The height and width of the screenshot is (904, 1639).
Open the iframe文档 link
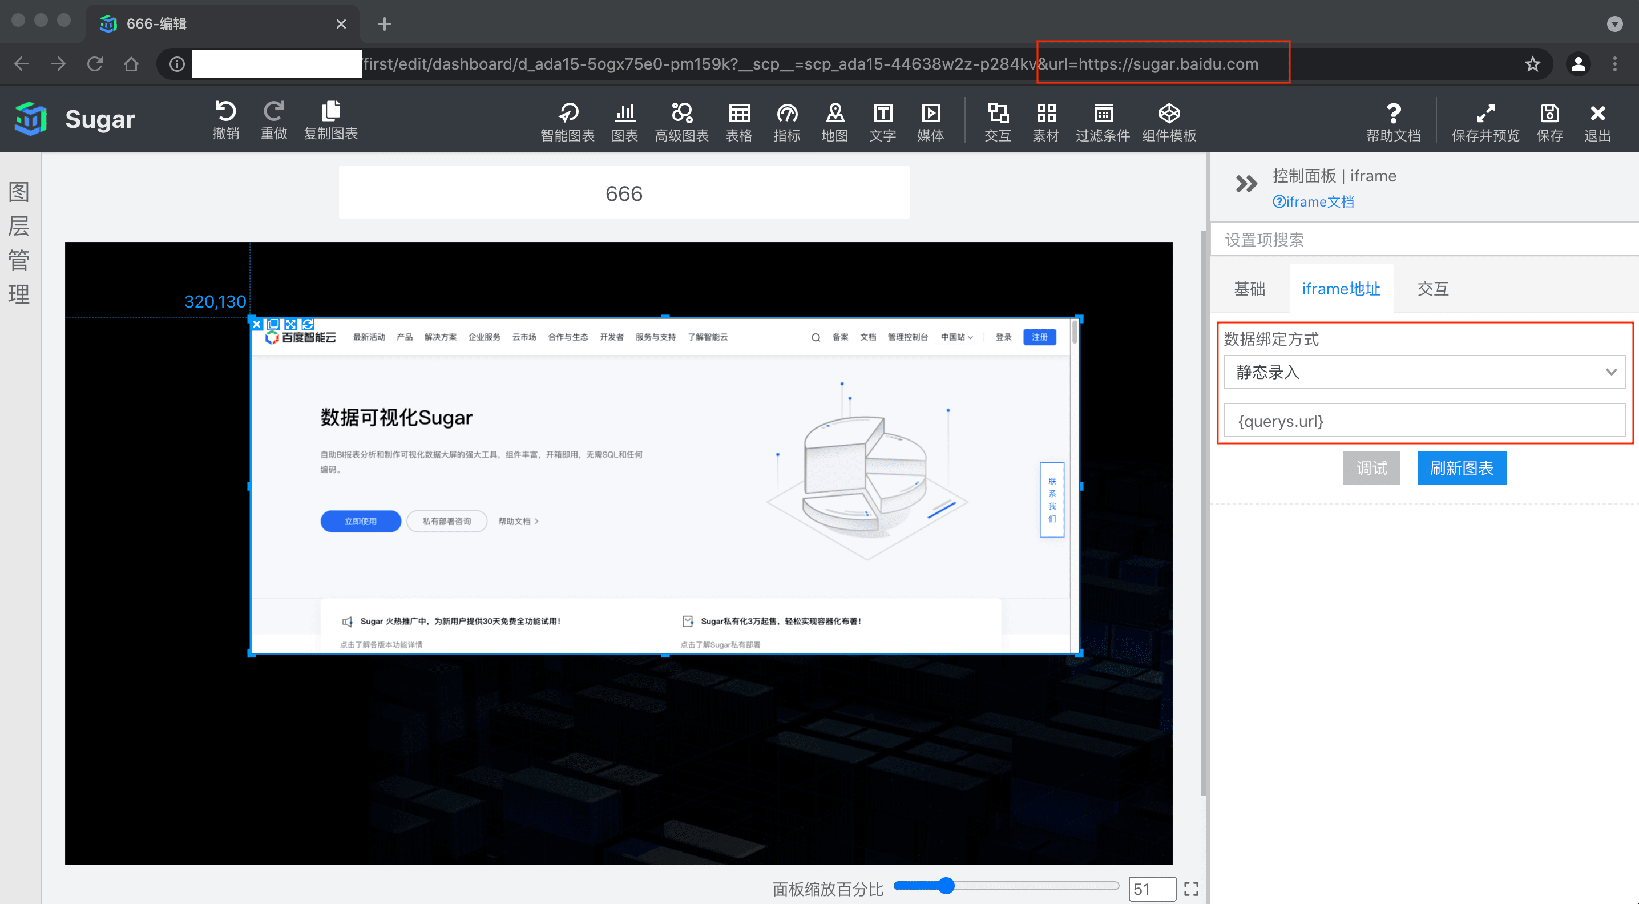(x=1313, y=201)
